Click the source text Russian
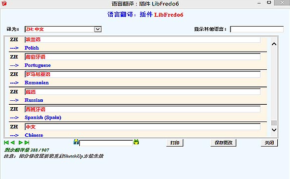This screenshot has width=290, height=179. (34, 100)
